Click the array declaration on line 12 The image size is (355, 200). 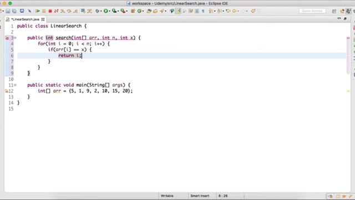pos(85,91)
